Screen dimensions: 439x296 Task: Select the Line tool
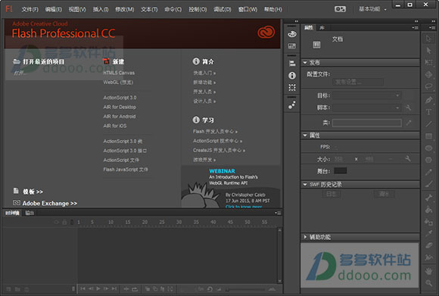pos(428,124)
